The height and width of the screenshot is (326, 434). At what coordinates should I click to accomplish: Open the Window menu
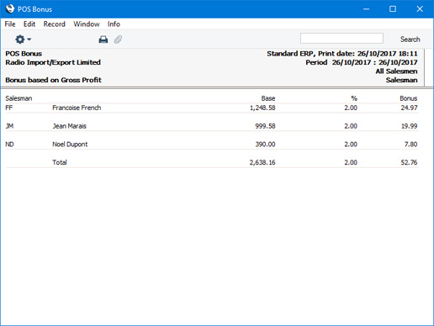87,24
